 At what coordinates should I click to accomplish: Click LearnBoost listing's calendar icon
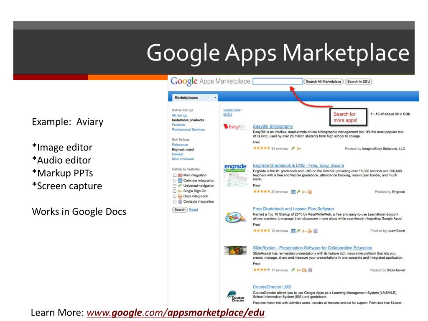coord(293,231)
